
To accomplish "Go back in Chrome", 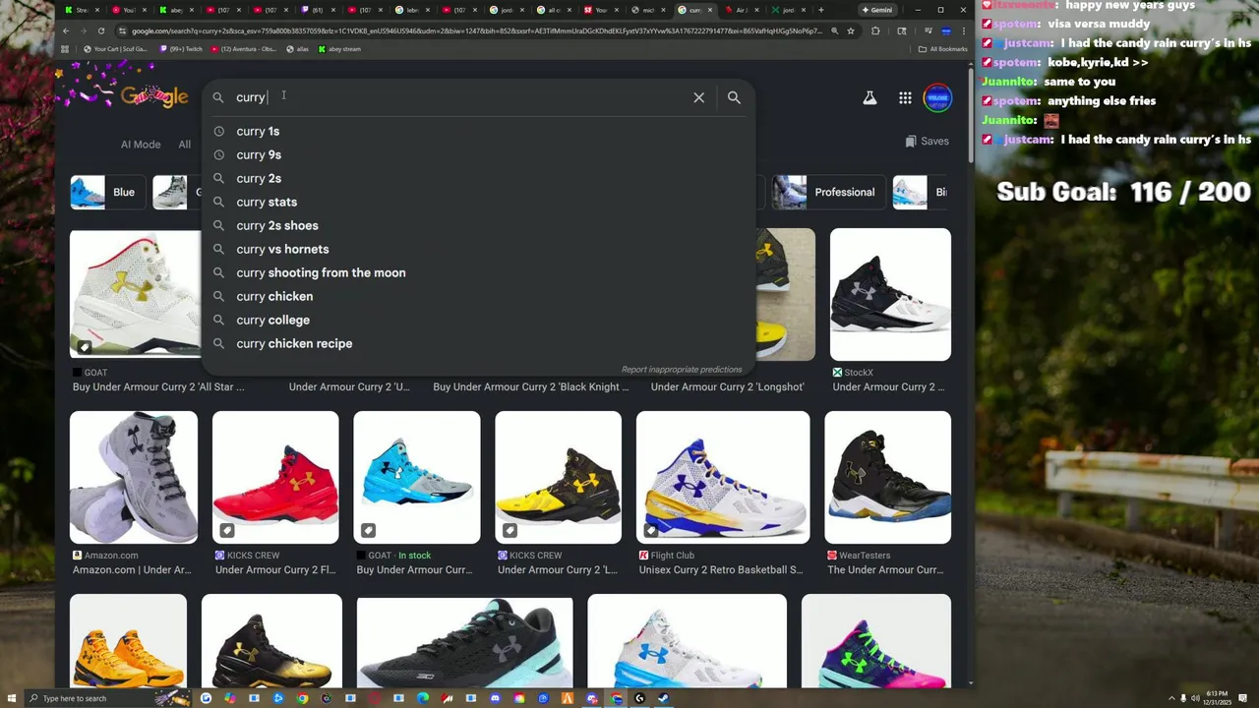I will coord(65,30).
